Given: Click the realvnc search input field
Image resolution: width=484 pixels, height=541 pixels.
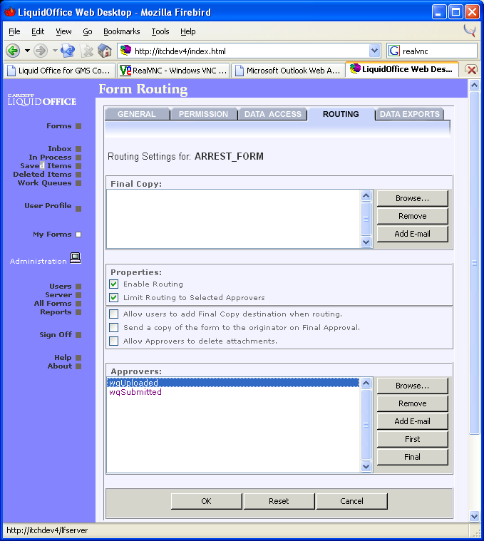Looking at the screenshot, I should [438, 51].
